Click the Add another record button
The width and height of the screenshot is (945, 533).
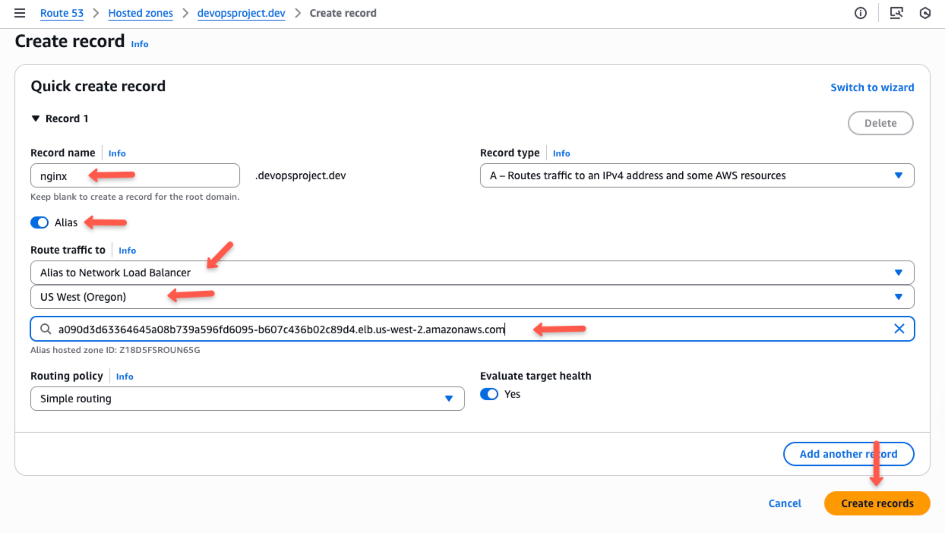coord(849,454)
